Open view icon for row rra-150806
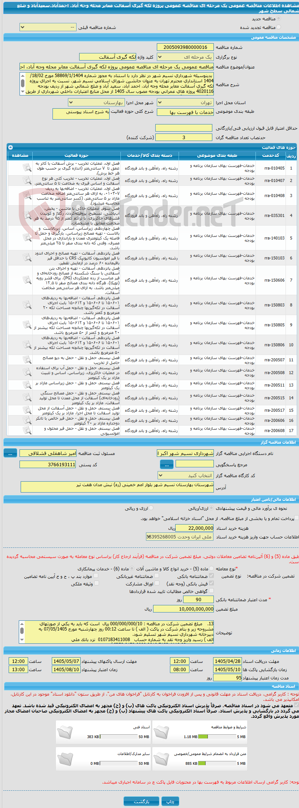 coord(27,345)
